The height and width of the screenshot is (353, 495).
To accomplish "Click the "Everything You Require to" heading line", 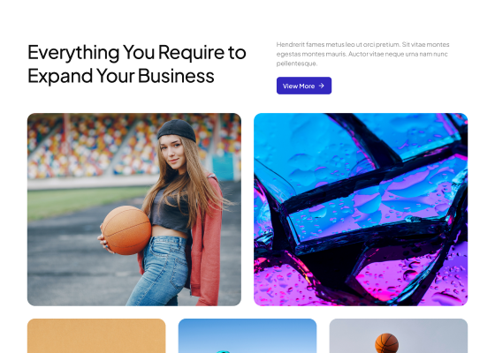I will click(x=137, y=52).
